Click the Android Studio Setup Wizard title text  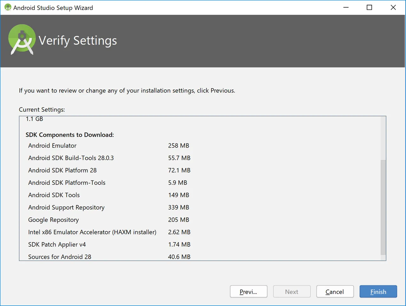53,8
